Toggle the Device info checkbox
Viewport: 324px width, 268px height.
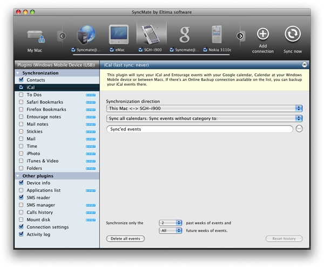[21, 183]
